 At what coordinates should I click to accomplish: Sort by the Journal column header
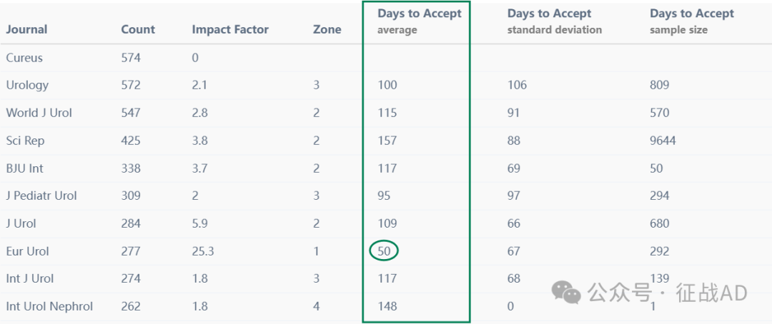(26, 29)
